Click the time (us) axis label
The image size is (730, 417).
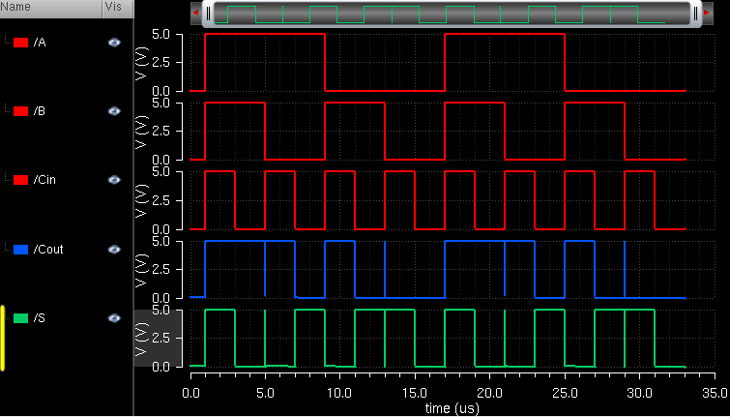(451, 409)
